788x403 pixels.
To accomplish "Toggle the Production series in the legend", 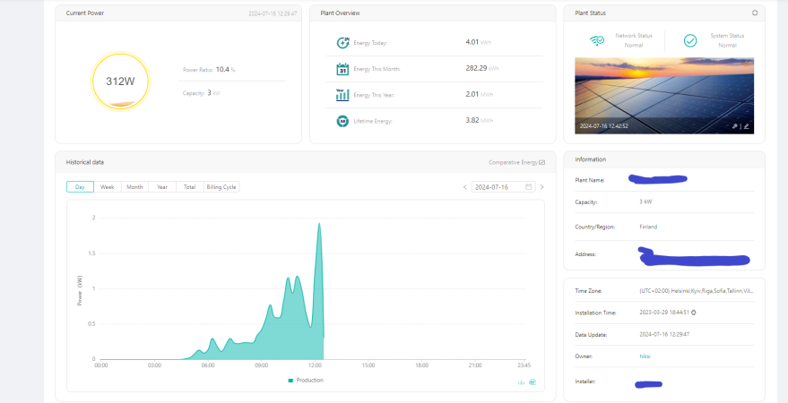I will (x=306, y=381).
